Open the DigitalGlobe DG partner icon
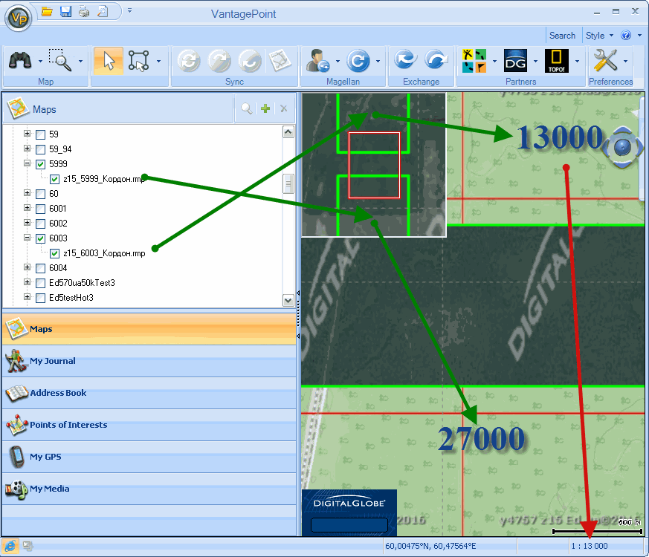The width and height of the screenshot is (649, 557). coord(515,61)
